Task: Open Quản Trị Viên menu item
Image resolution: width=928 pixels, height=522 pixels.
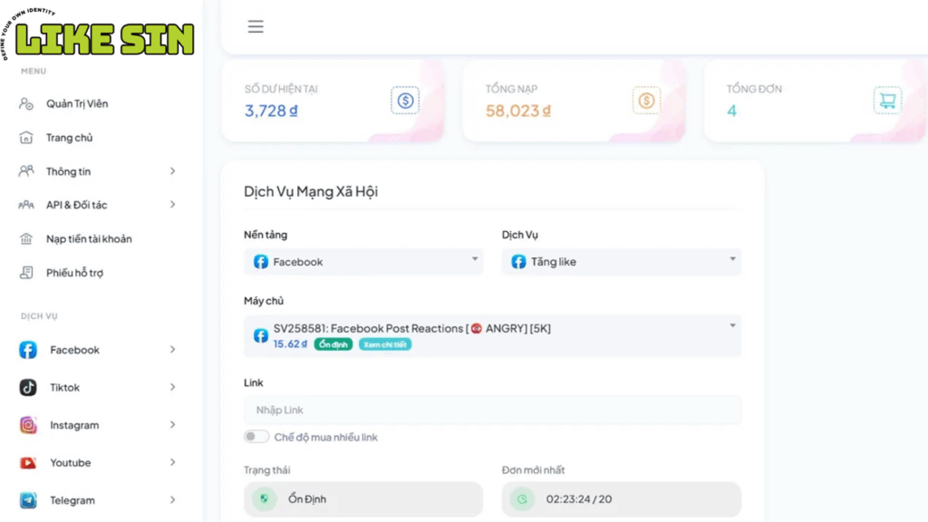Action: [78, 103]
